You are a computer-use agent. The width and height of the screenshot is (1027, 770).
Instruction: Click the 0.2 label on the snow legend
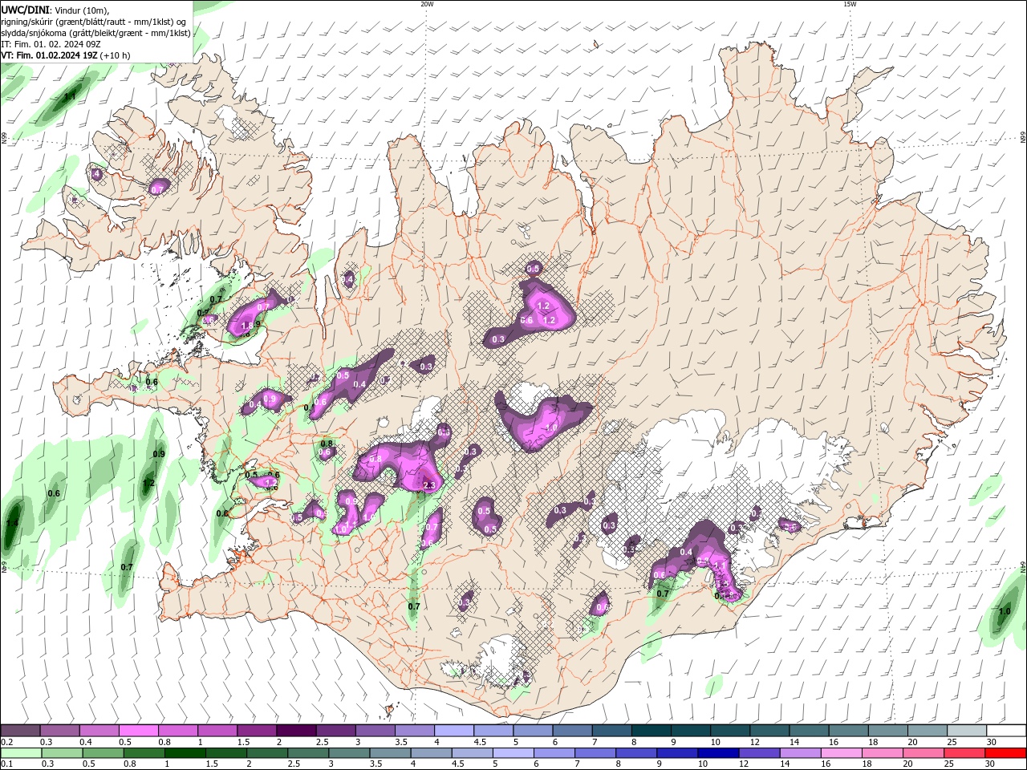click(x=6, y=742)
